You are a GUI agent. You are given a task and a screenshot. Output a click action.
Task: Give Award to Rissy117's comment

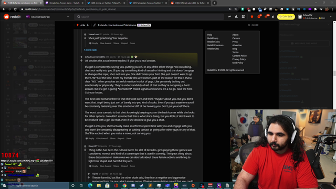coord(106,166)
